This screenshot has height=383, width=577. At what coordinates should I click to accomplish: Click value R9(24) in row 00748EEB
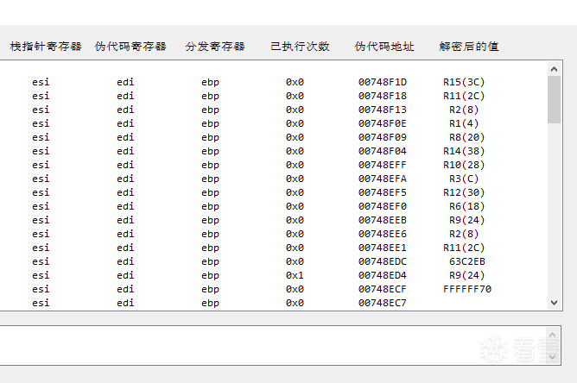click(x=467, y=220)
